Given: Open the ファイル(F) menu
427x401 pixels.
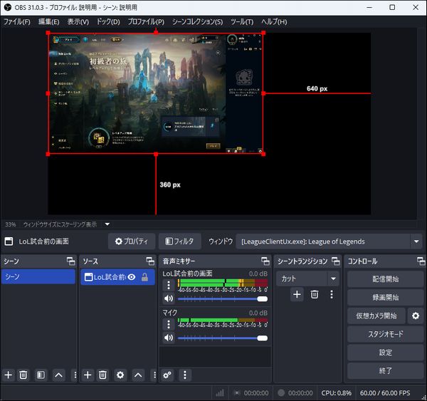Looking at the screenshot, I should pos(16,22).
